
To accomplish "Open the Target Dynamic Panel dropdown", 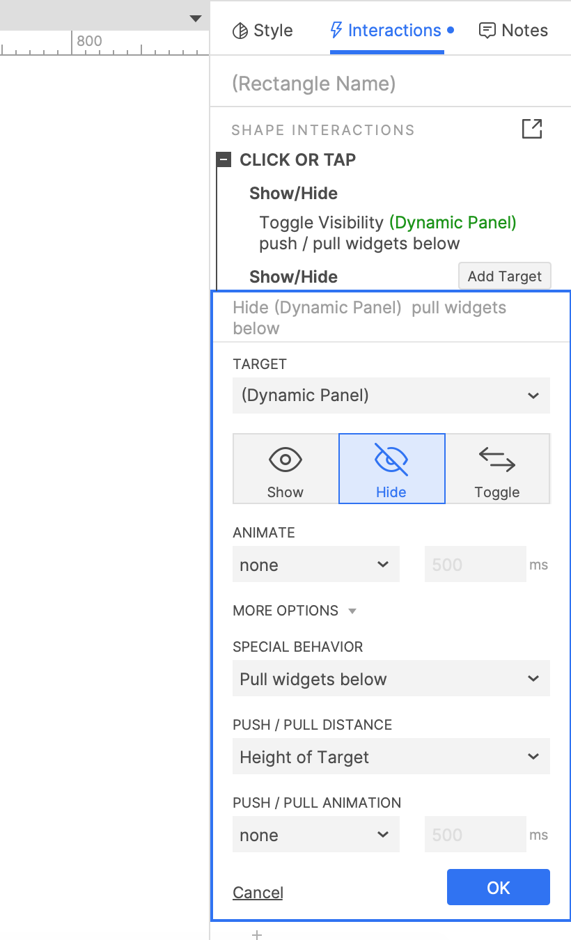I will [391, 395].
